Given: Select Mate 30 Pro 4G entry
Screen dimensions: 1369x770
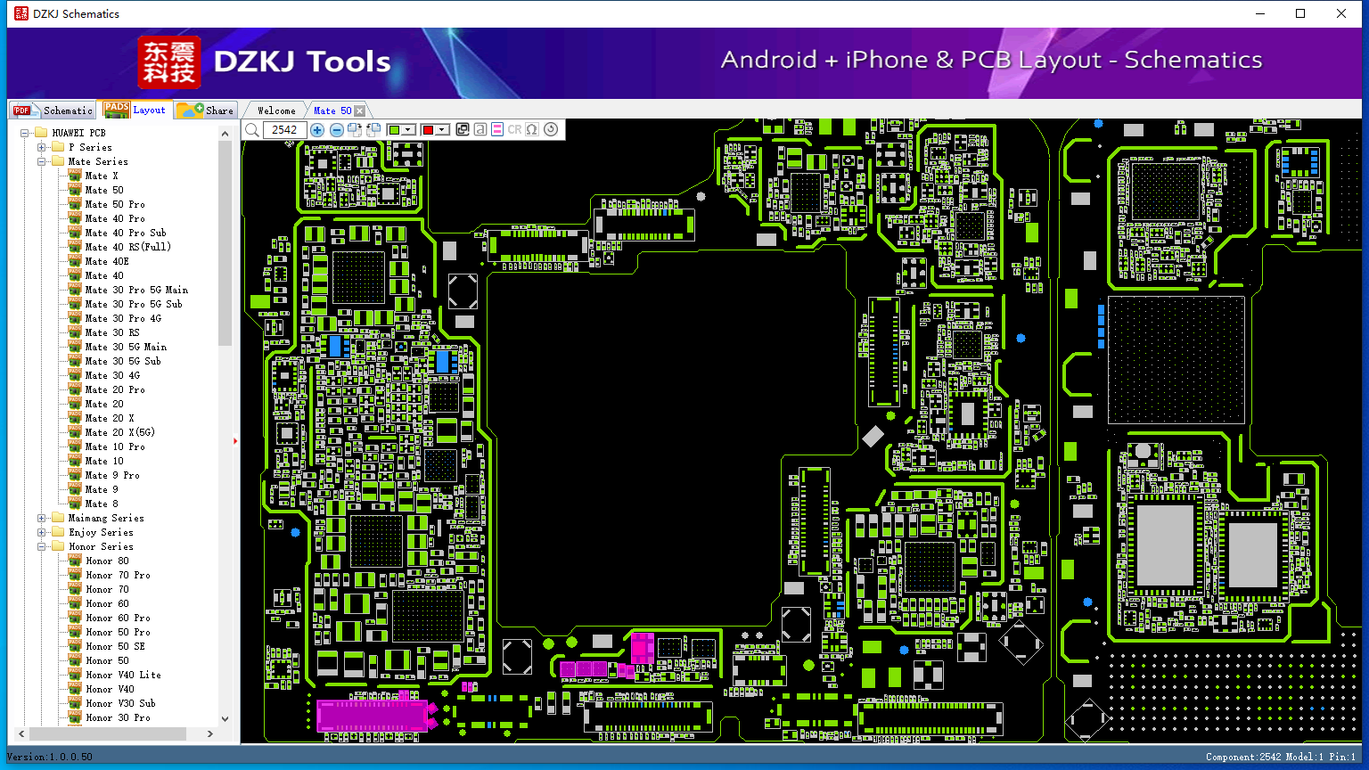Looking at the screenshot, I should [123, 318].
